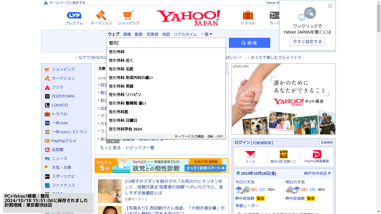Click the ID新規取得 link
Viewport: 381px width, 214px height.
(262, 143)
